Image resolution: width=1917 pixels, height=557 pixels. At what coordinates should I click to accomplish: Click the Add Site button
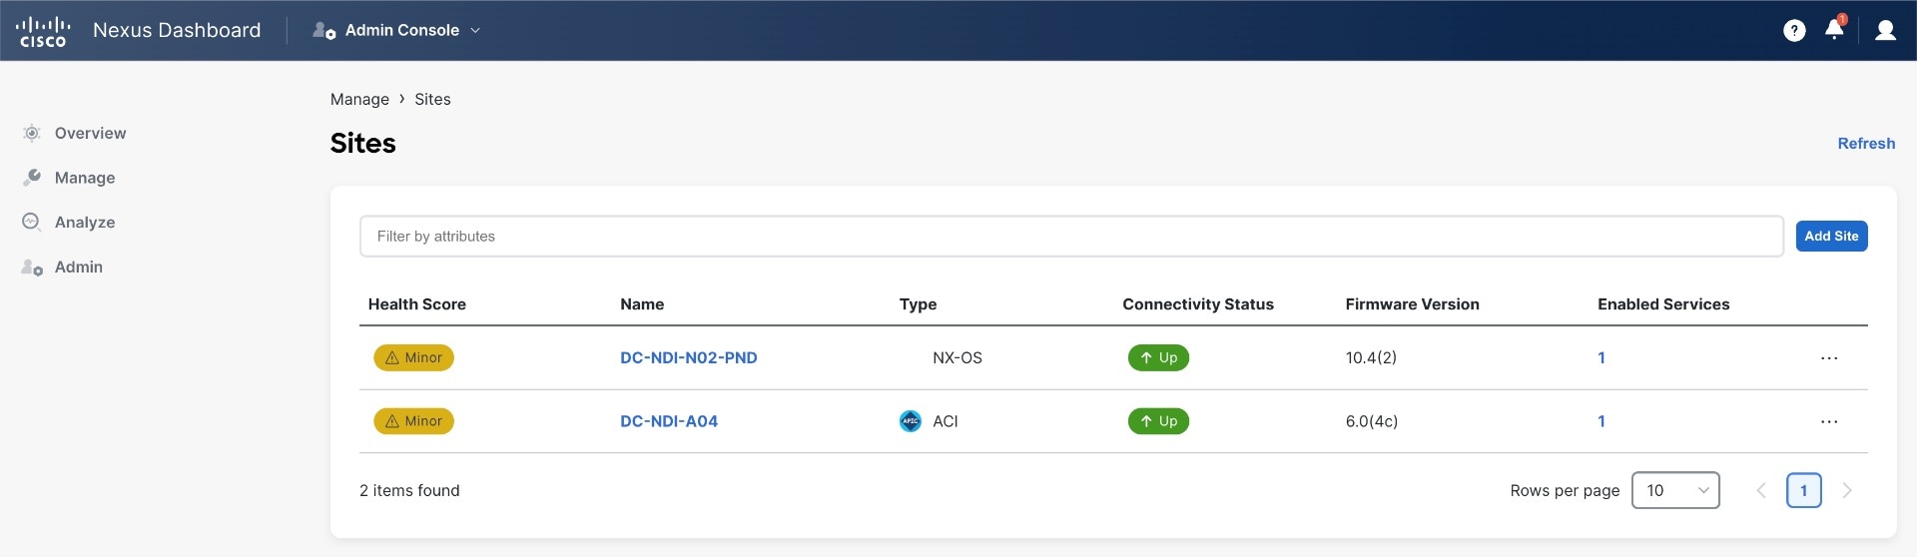point(1831,237)
